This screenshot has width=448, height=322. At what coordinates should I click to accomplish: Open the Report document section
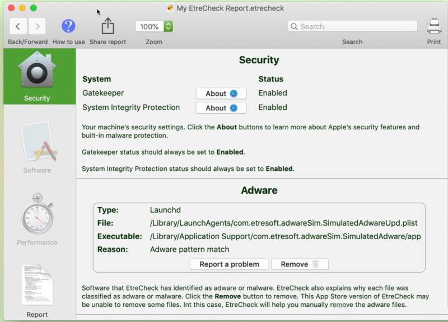coord(37,291)
